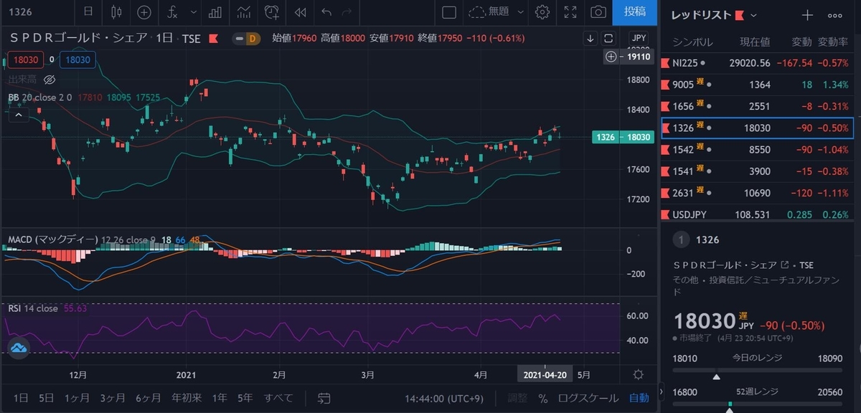This screenshot has height=413, width=861.
Task: Add symbol to the watchlist with plus icon
Action: click(x=807, y=15)
